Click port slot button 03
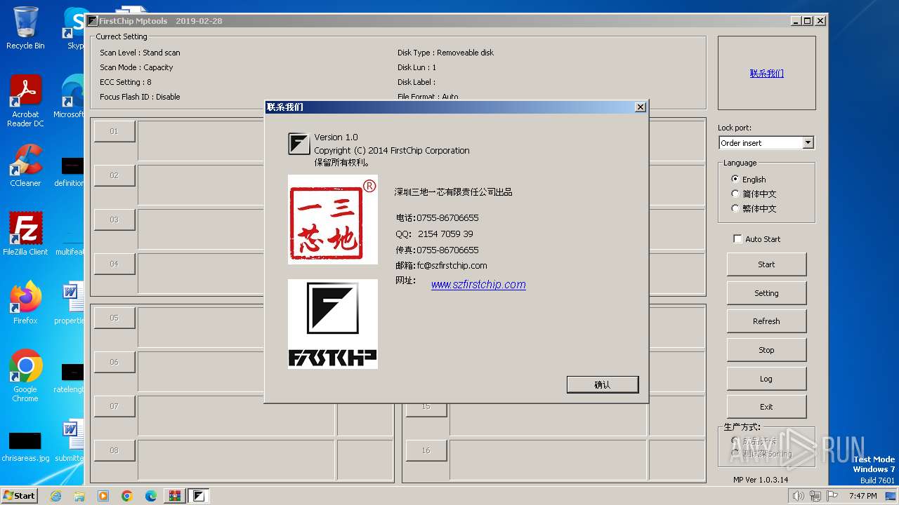The width and height of the screenshot is (899, 505). point(114,220)
